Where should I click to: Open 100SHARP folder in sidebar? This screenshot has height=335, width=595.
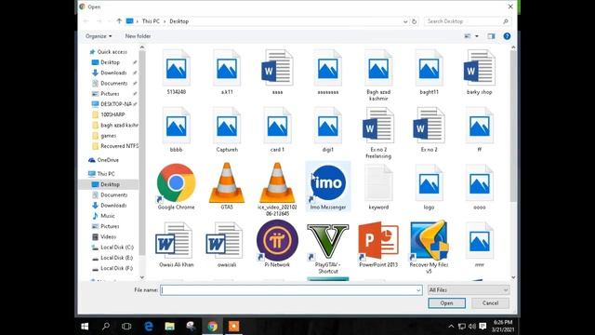pos(112,114)
